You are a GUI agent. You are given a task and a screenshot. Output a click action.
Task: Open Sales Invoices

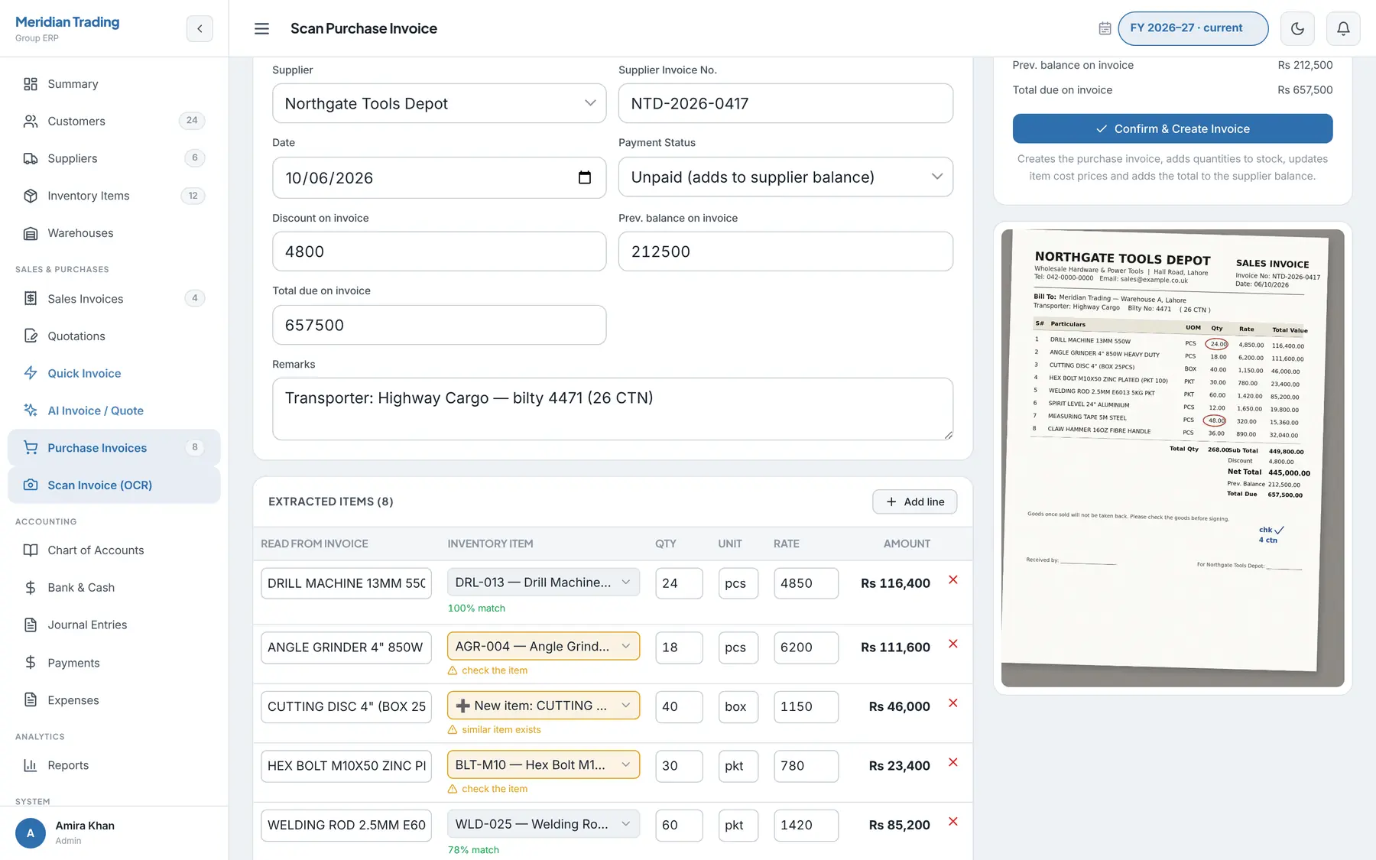point(114,299)
